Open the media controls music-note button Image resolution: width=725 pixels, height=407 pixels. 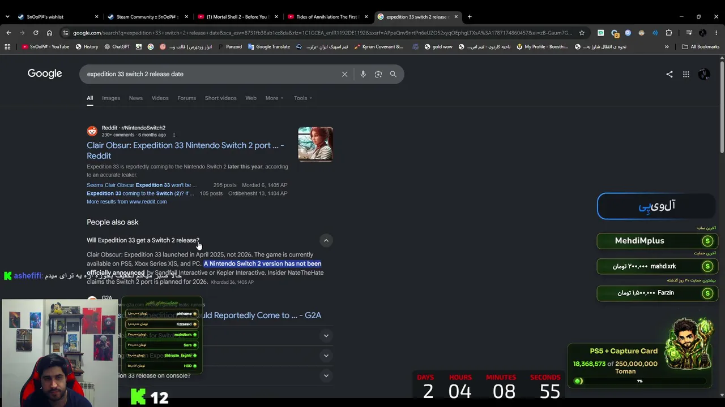point(689,33)
